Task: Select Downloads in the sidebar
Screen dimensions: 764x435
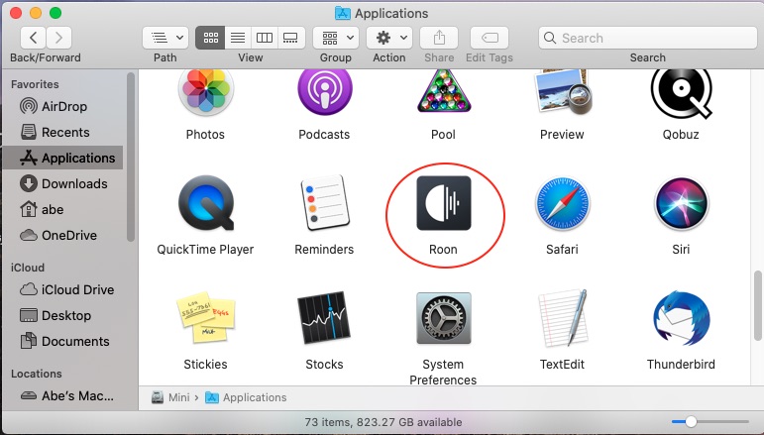Action: [x=74, y=183]
